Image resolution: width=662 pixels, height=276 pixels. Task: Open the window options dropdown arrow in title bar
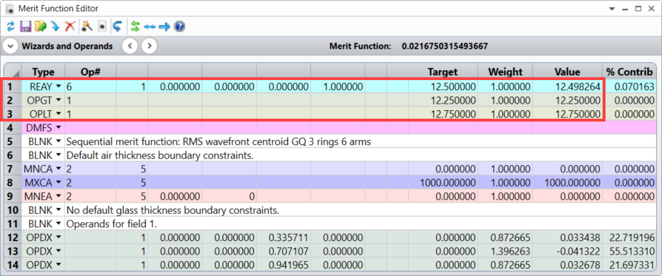pos(612,9)
